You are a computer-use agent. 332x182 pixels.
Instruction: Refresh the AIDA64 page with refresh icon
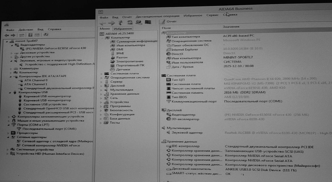pyautogui.click(x=129, y=22)
